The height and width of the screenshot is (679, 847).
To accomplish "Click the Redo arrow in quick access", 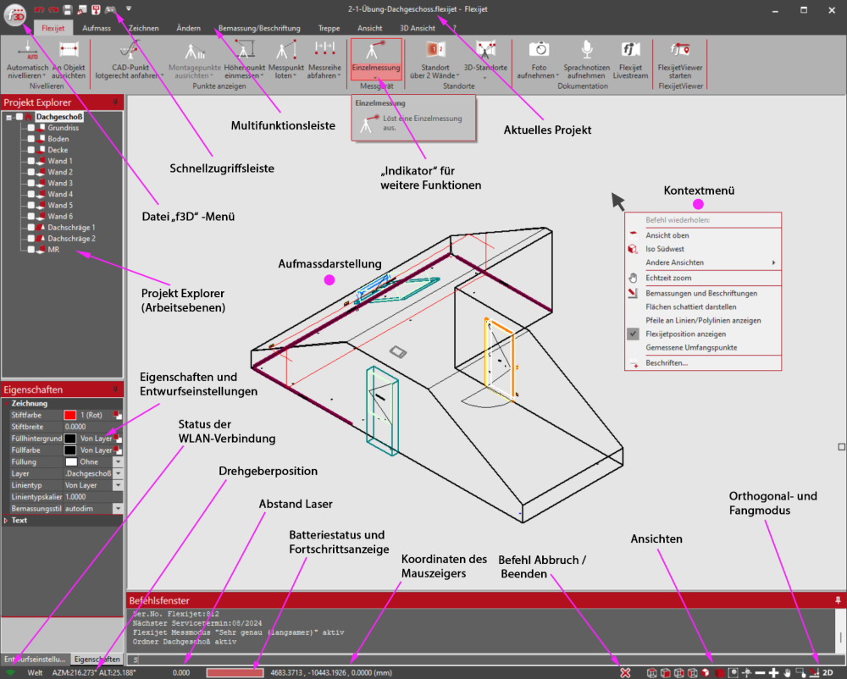I will pos(53,9).
